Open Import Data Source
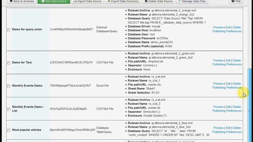253x142 pixels. tap(88, 2)
